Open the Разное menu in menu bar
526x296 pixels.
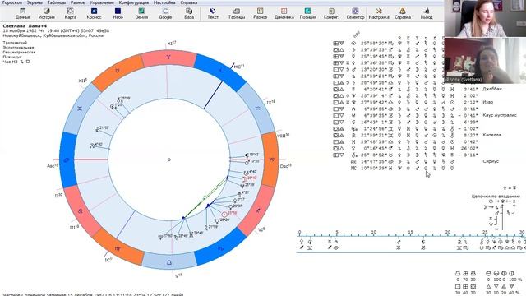click(x=77, y=2)
